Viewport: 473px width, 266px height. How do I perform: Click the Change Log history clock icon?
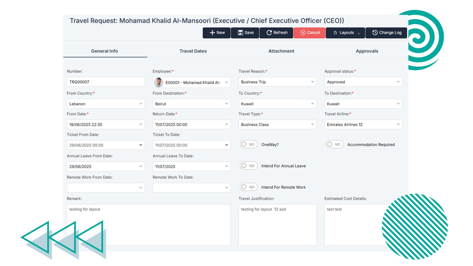375,33
